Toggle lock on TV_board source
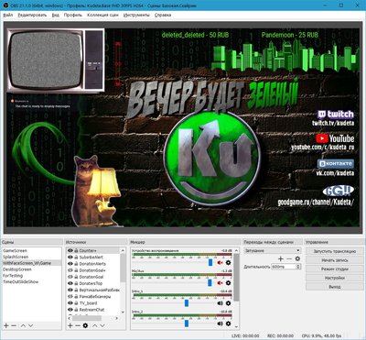 [76, 303]
